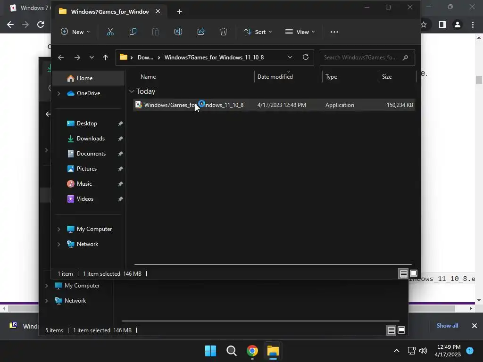This screenshot has height=362, width=483.
Task: Click the Share icon in toolbar
Action: click(x=201, y=32)
